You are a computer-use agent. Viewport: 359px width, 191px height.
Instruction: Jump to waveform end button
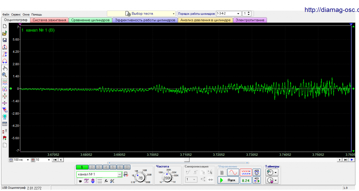(345, 160)
